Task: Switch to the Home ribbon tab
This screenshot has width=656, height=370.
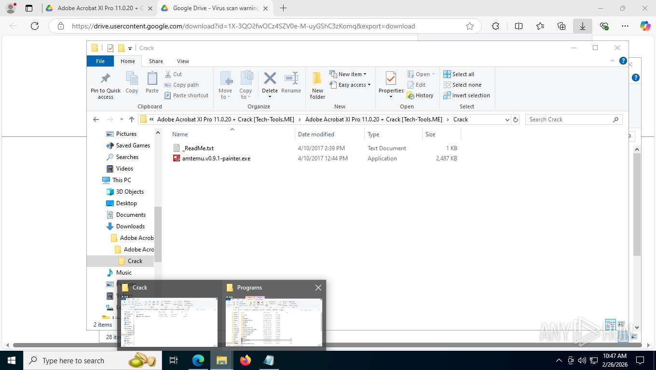Action: coord(128,61)
